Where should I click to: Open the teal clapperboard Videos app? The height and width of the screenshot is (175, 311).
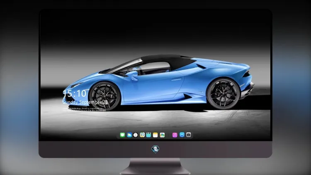pyautogui.click(x=148, y=135)
